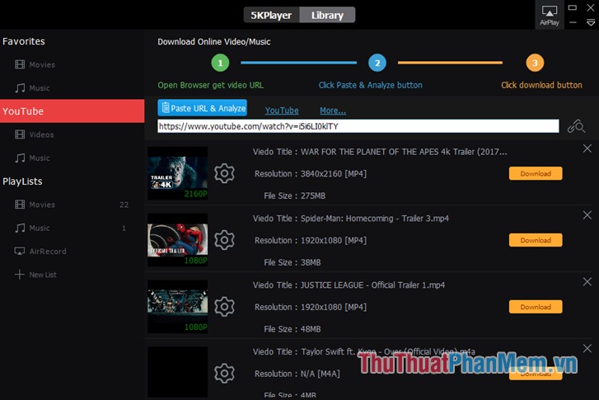Click the PlayLists heading in sidebar

pyautogui.click(x=22, y=181)
